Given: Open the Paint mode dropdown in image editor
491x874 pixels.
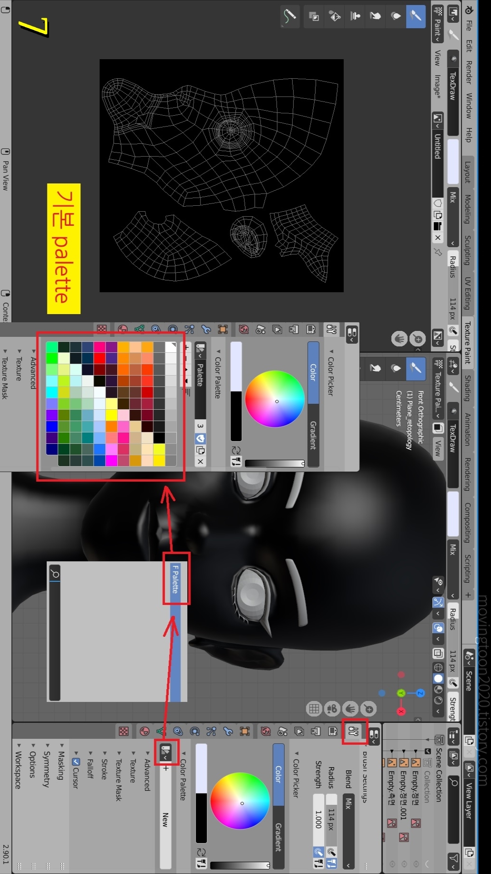Looking at the screenshot, I should coord(437,24).
